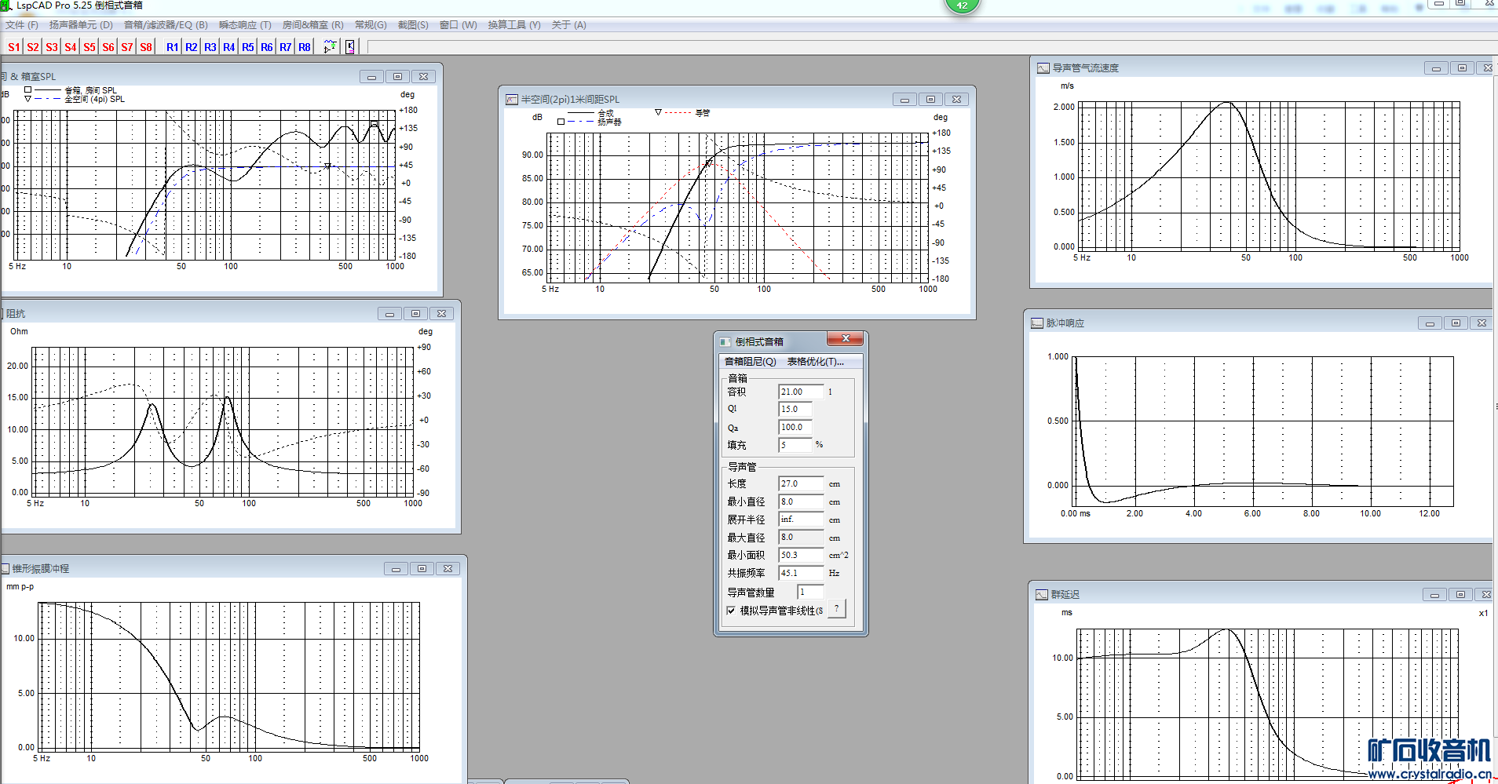Open 音箱阻尼(Q) in the 倒相式音箱 dialog

[x=750, y=362]
